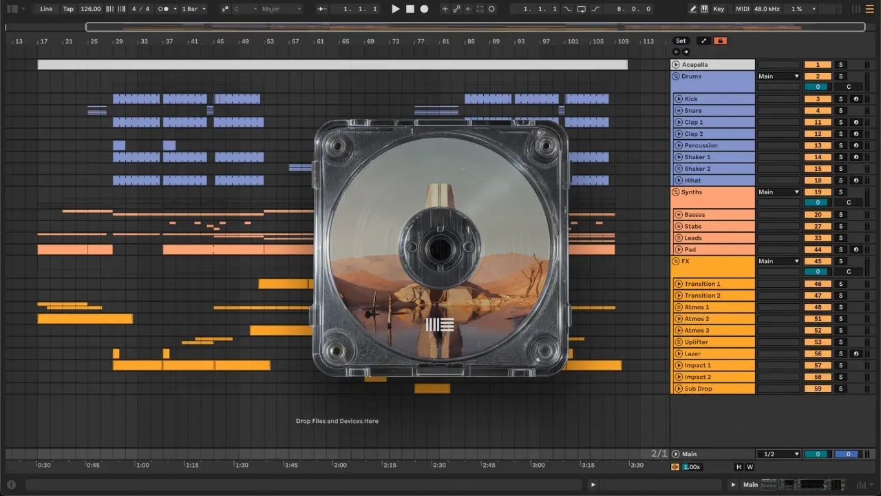Enable the Draw Mode pencil icon
Viewport: 881px width, 496px height.
click(693, 9)
